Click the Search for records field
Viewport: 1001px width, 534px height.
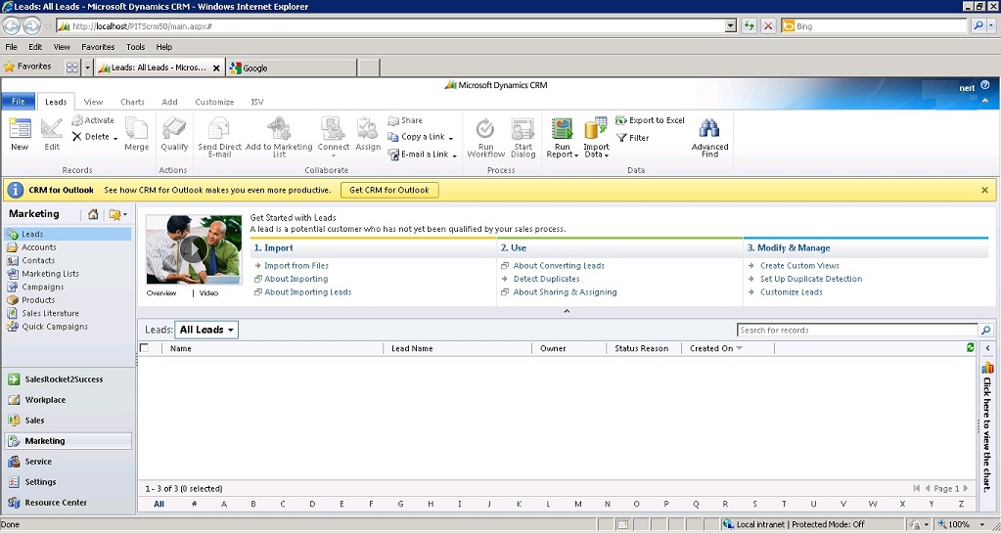coord(857,330)
